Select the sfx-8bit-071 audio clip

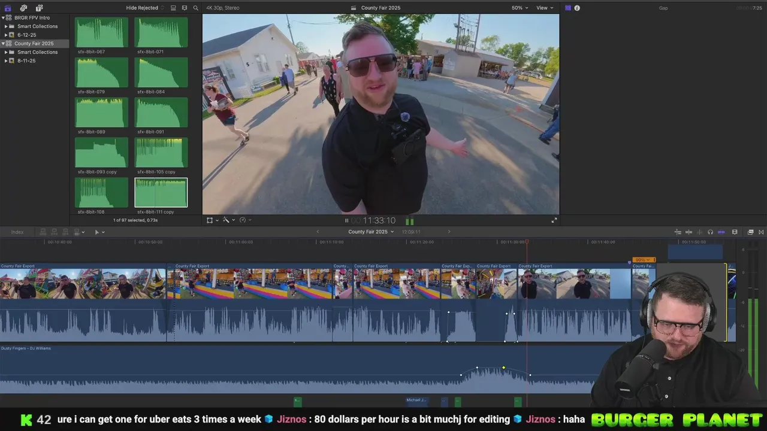161,32
